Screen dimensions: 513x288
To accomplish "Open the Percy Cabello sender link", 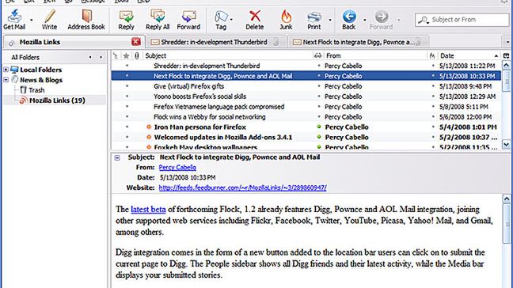I will pyautogui.click(x=177, y=168).
